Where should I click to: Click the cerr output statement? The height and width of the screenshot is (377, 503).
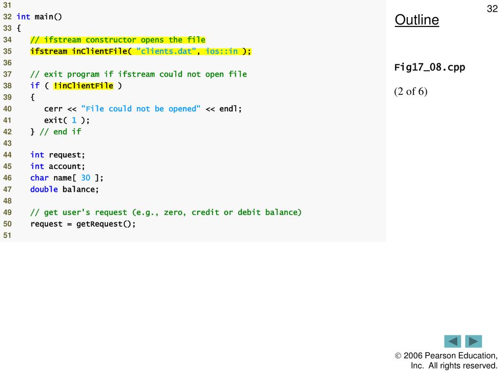tap(143, 109)
